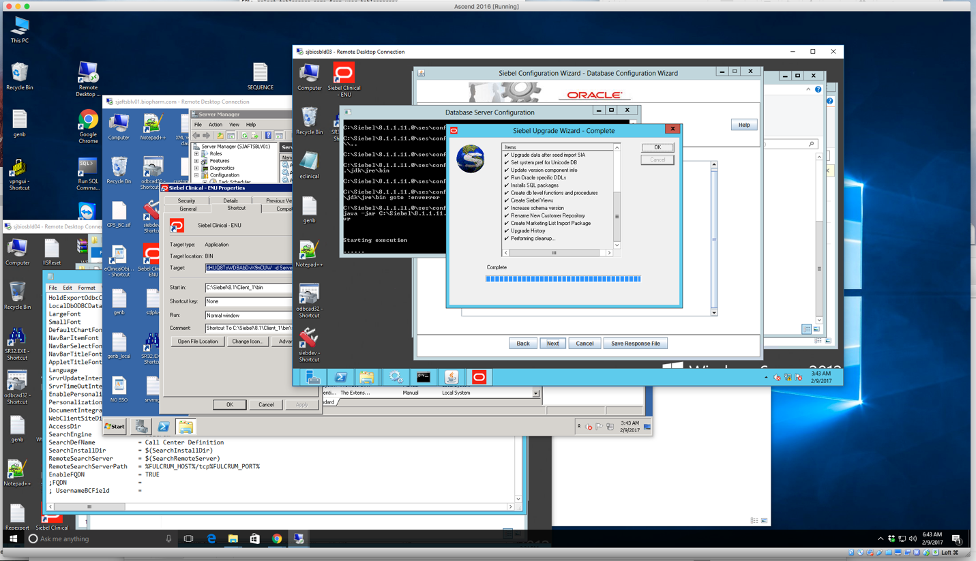Launch Notepad++ on the sjbiosbld03 desktop
This screenshot has height=561, width=976.
coord(309,254)
